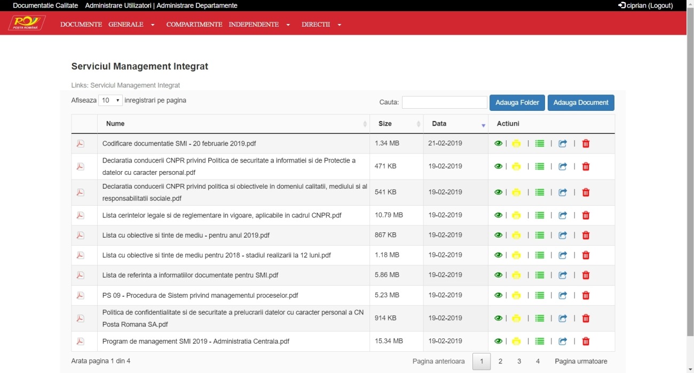This screenshot has height=373, width=694.
Task: Click the Adauga Document button
Action: (x=581, y=102)
